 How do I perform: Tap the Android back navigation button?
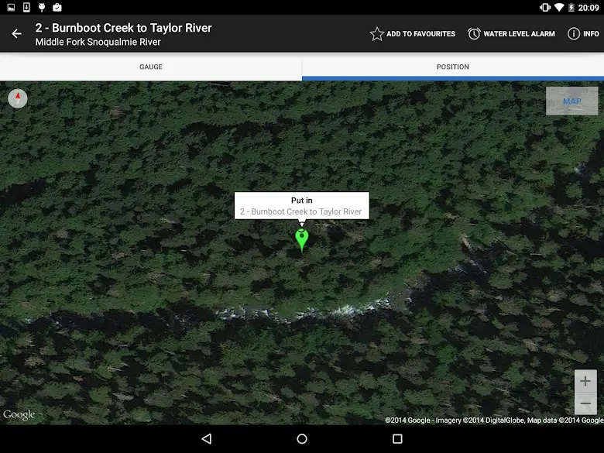(207, 439)
